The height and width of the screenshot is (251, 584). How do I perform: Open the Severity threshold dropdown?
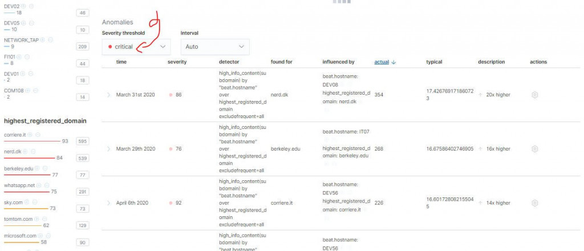pyautogui.click(x=136, y=47)
